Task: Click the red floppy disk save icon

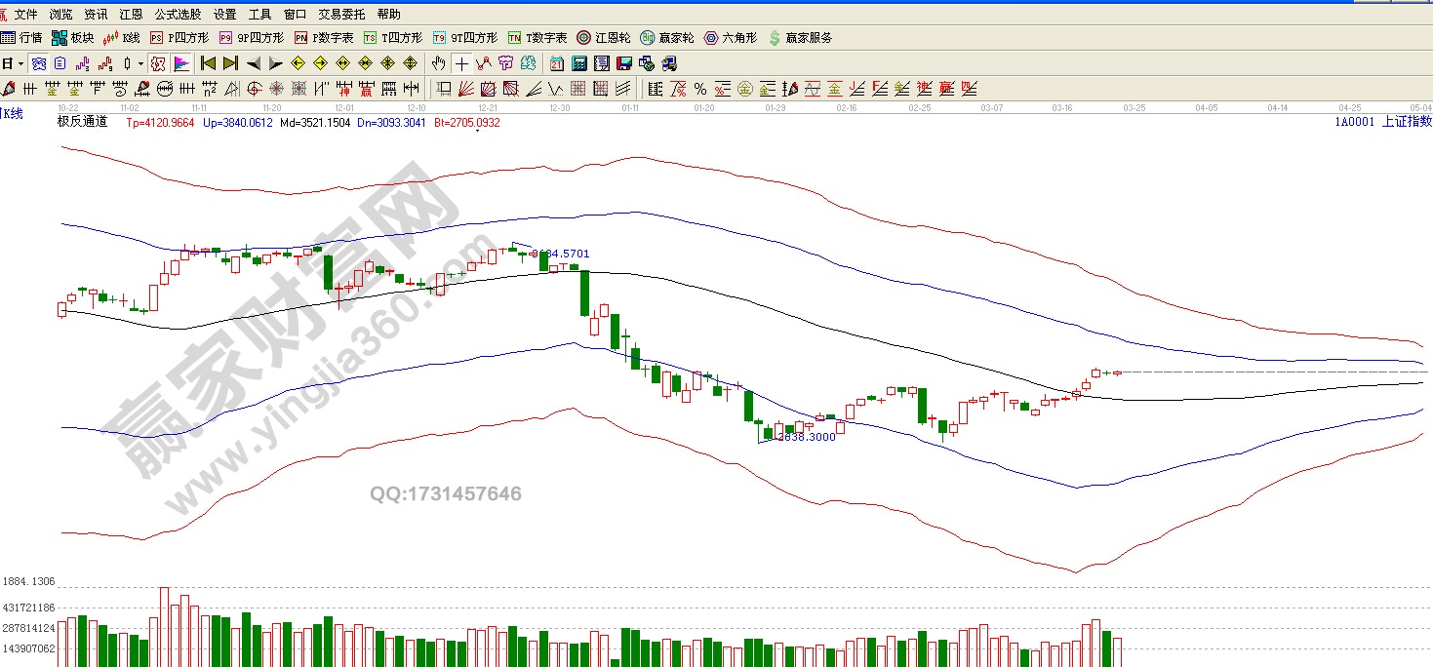Action: [x=623, y=63]
